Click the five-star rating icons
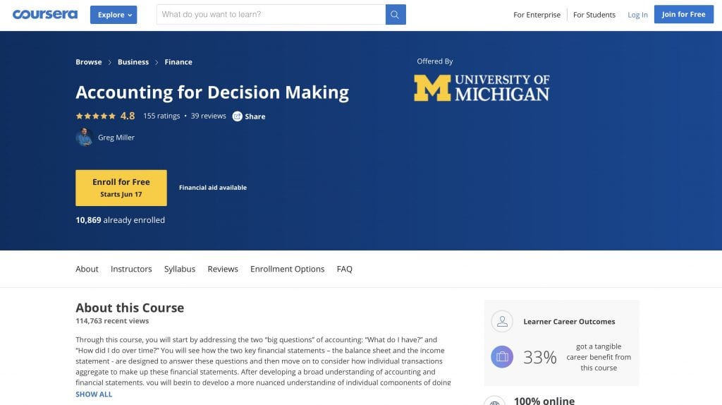 tap(95, 116)
